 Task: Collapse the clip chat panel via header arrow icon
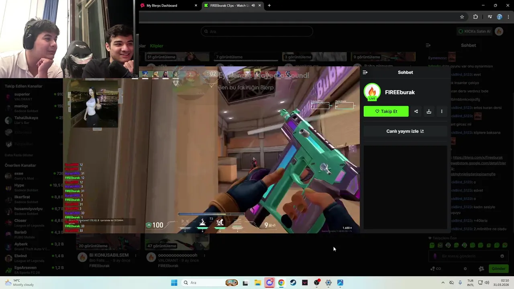[x=365, y=72]
